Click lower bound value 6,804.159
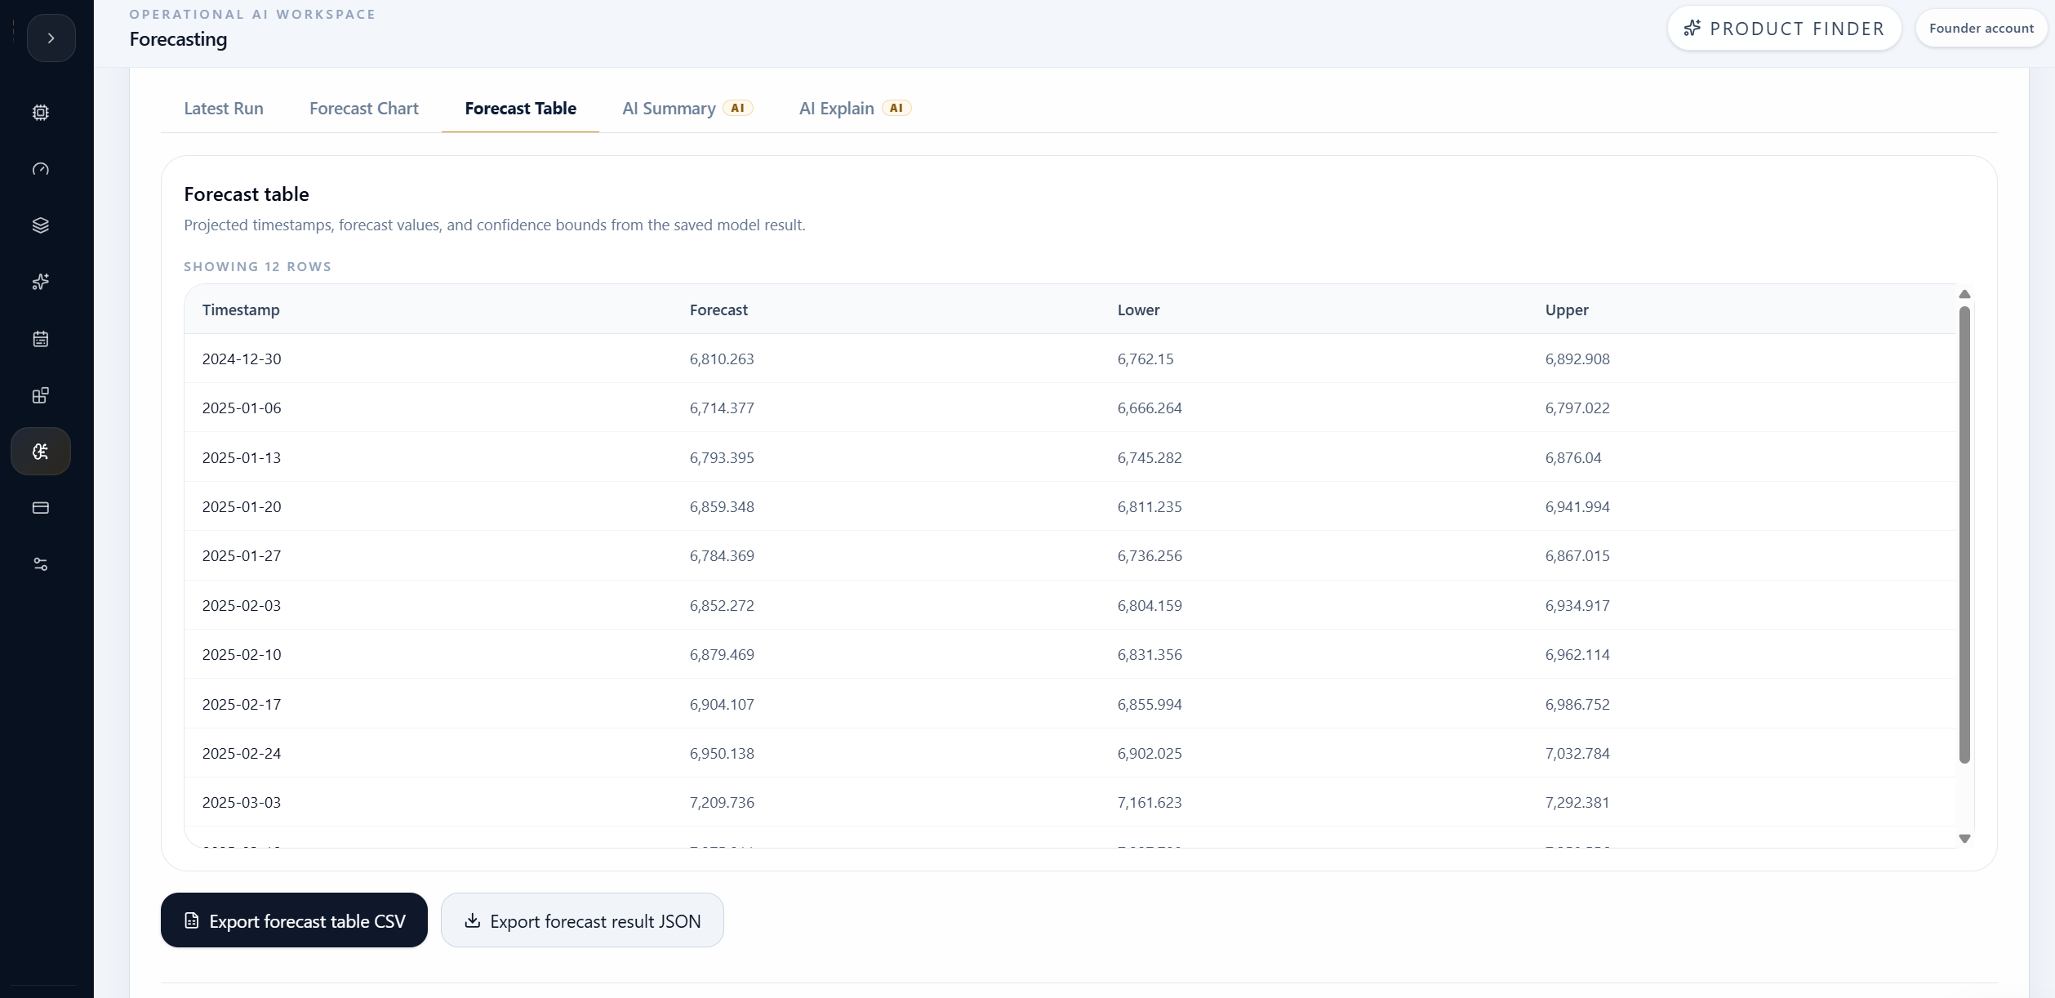The height and width of the screenshot is (998, 2055). click(1150, 605)
